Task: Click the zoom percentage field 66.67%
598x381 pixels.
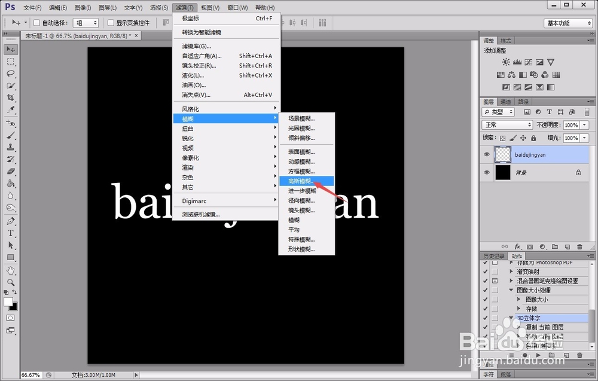Action: (x=31, y=375)
